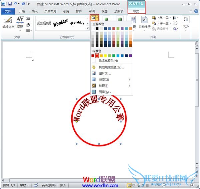Viewport: 200px width, 189px height.
Task: Open the undo history dropdown arrow
Action: tap(19, 4)
